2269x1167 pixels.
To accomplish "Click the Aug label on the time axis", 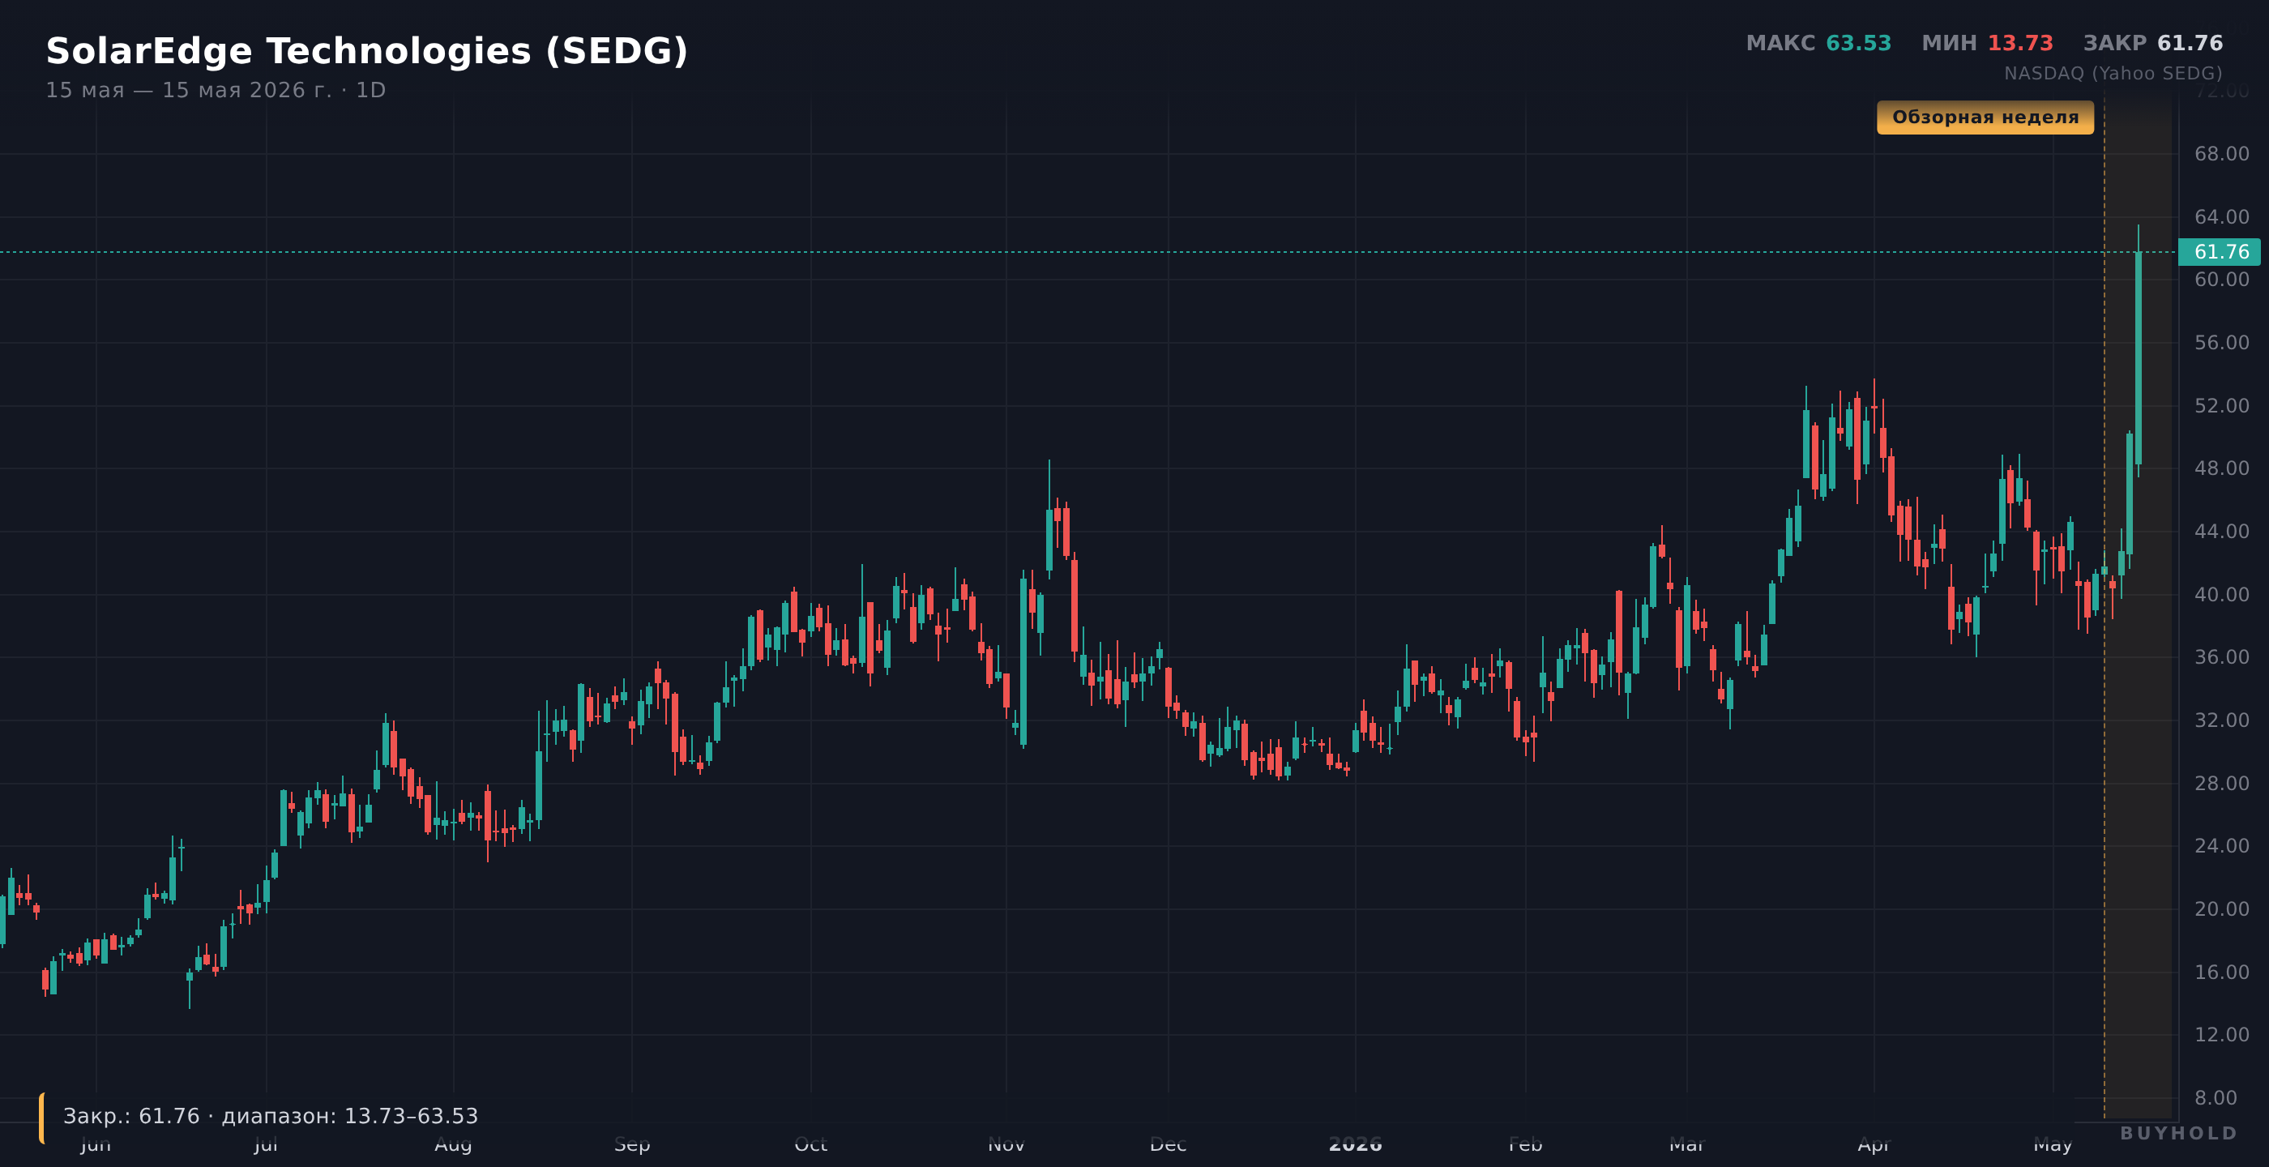I will 454,1144.
